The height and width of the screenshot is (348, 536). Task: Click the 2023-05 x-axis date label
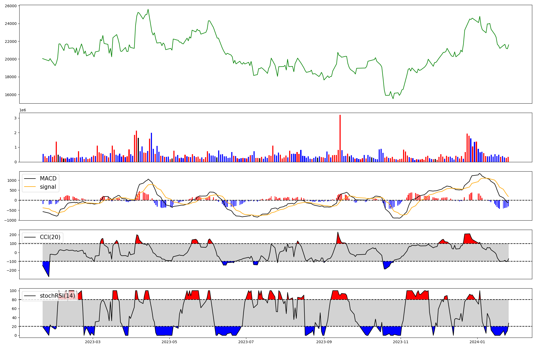169,342
